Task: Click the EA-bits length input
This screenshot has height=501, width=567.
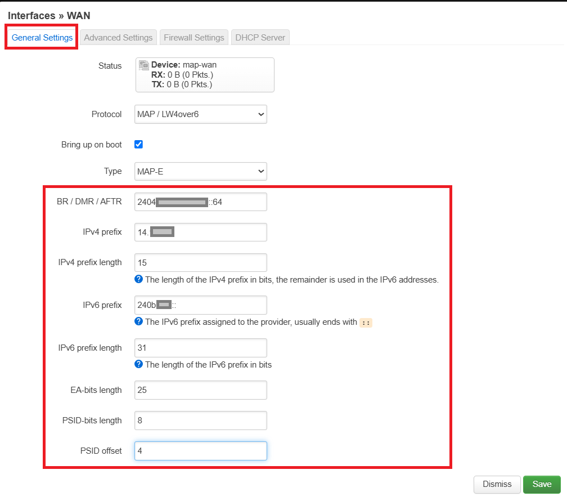Action: click(x=200, y=390)
